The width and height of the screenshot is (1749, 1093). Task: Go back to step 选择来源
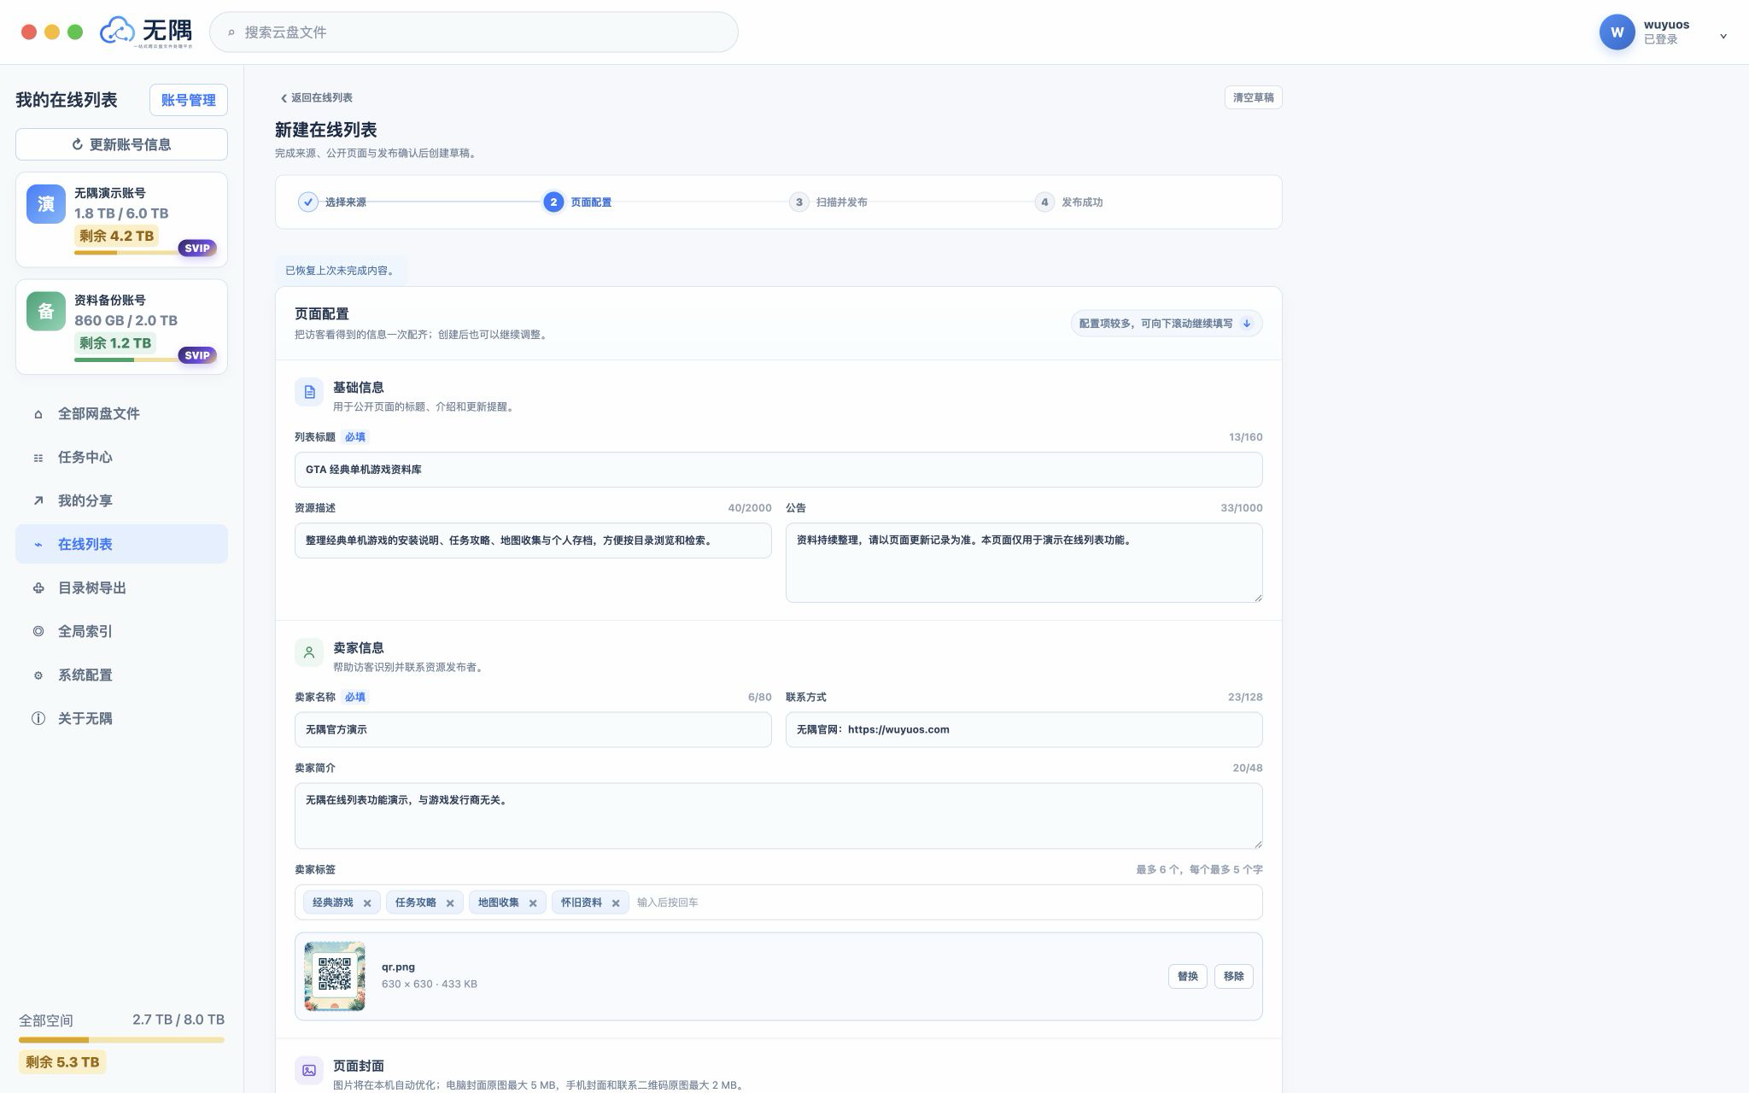(332, 202)
